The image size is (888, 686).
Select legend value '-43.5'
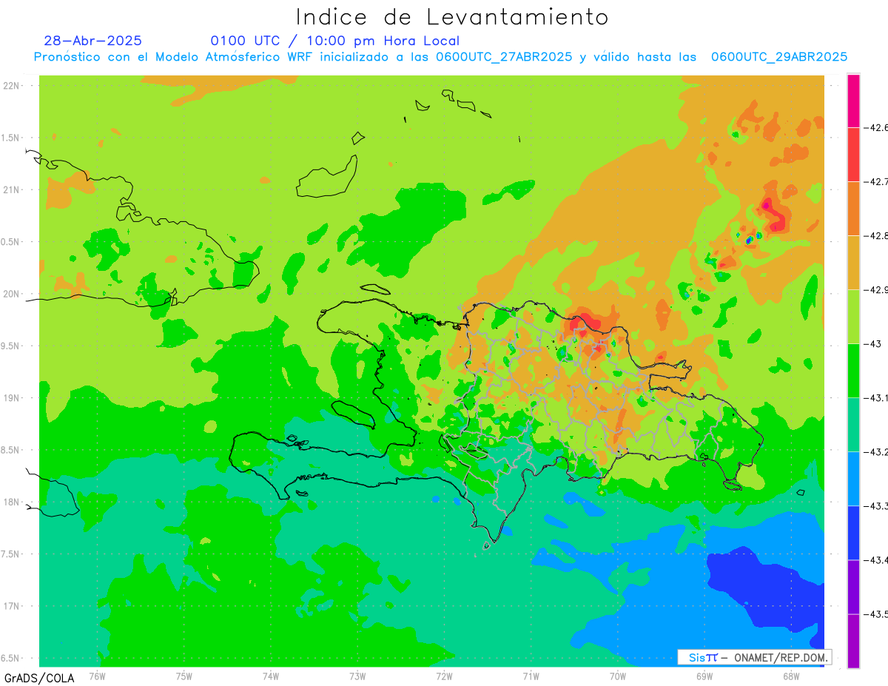pyautogui.click(x=878, y=613)
